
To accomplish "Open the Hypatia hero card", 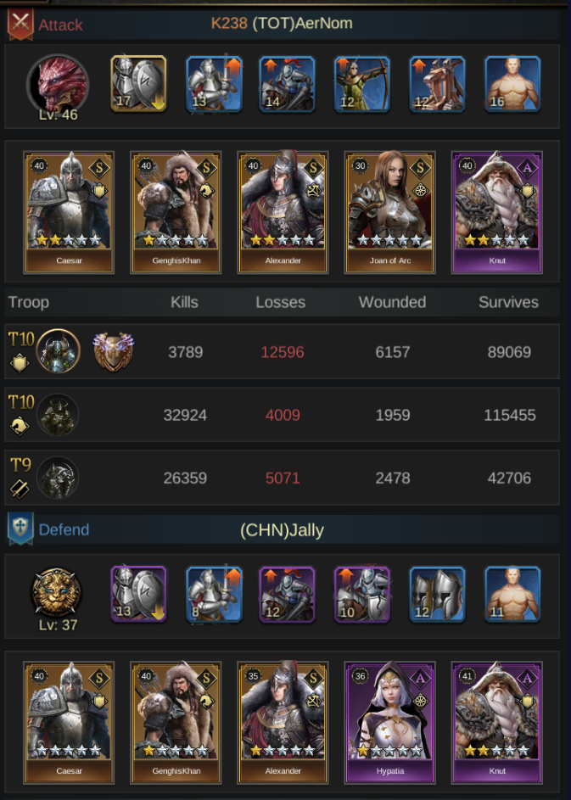I will (x=389, y=723).
